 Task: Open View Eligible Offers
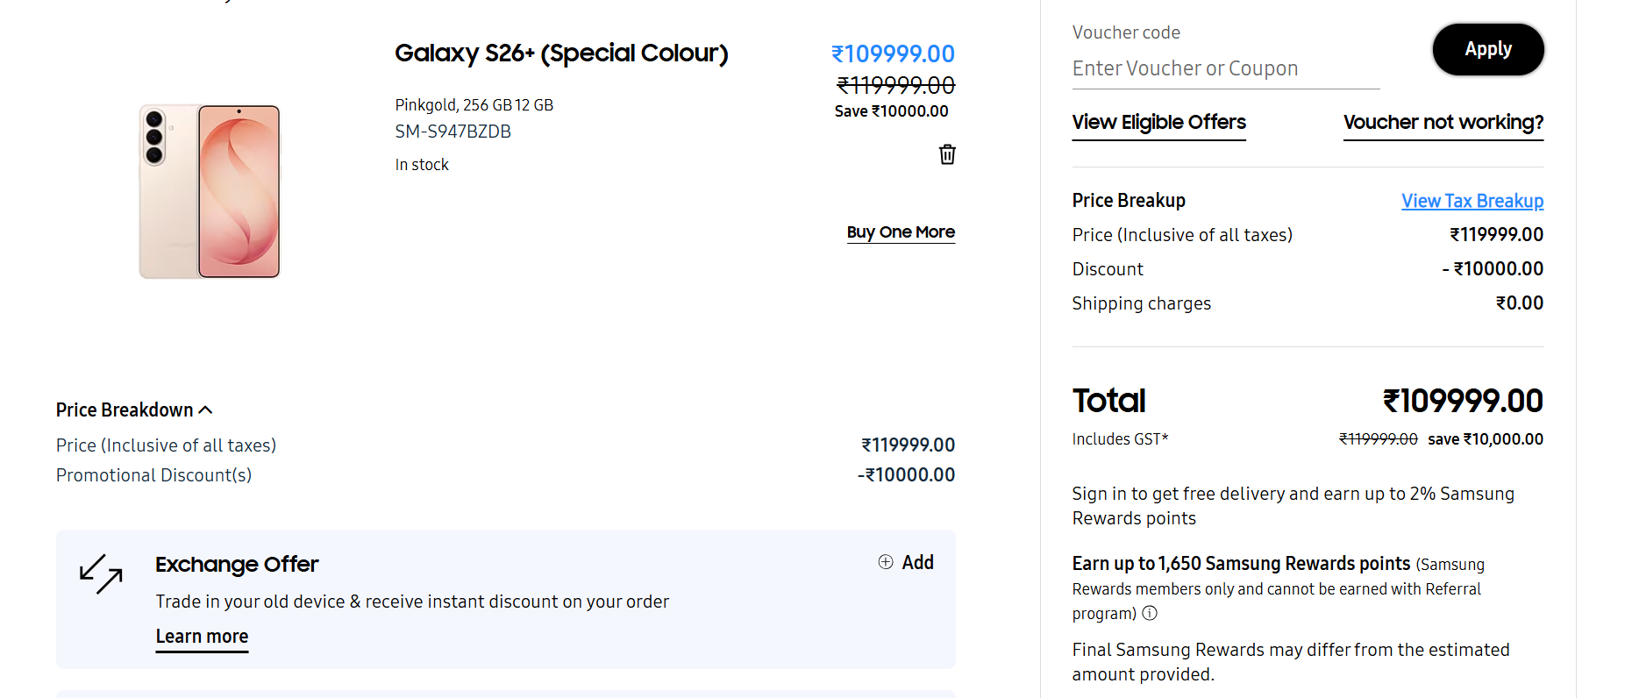(x=1158, y=123)
